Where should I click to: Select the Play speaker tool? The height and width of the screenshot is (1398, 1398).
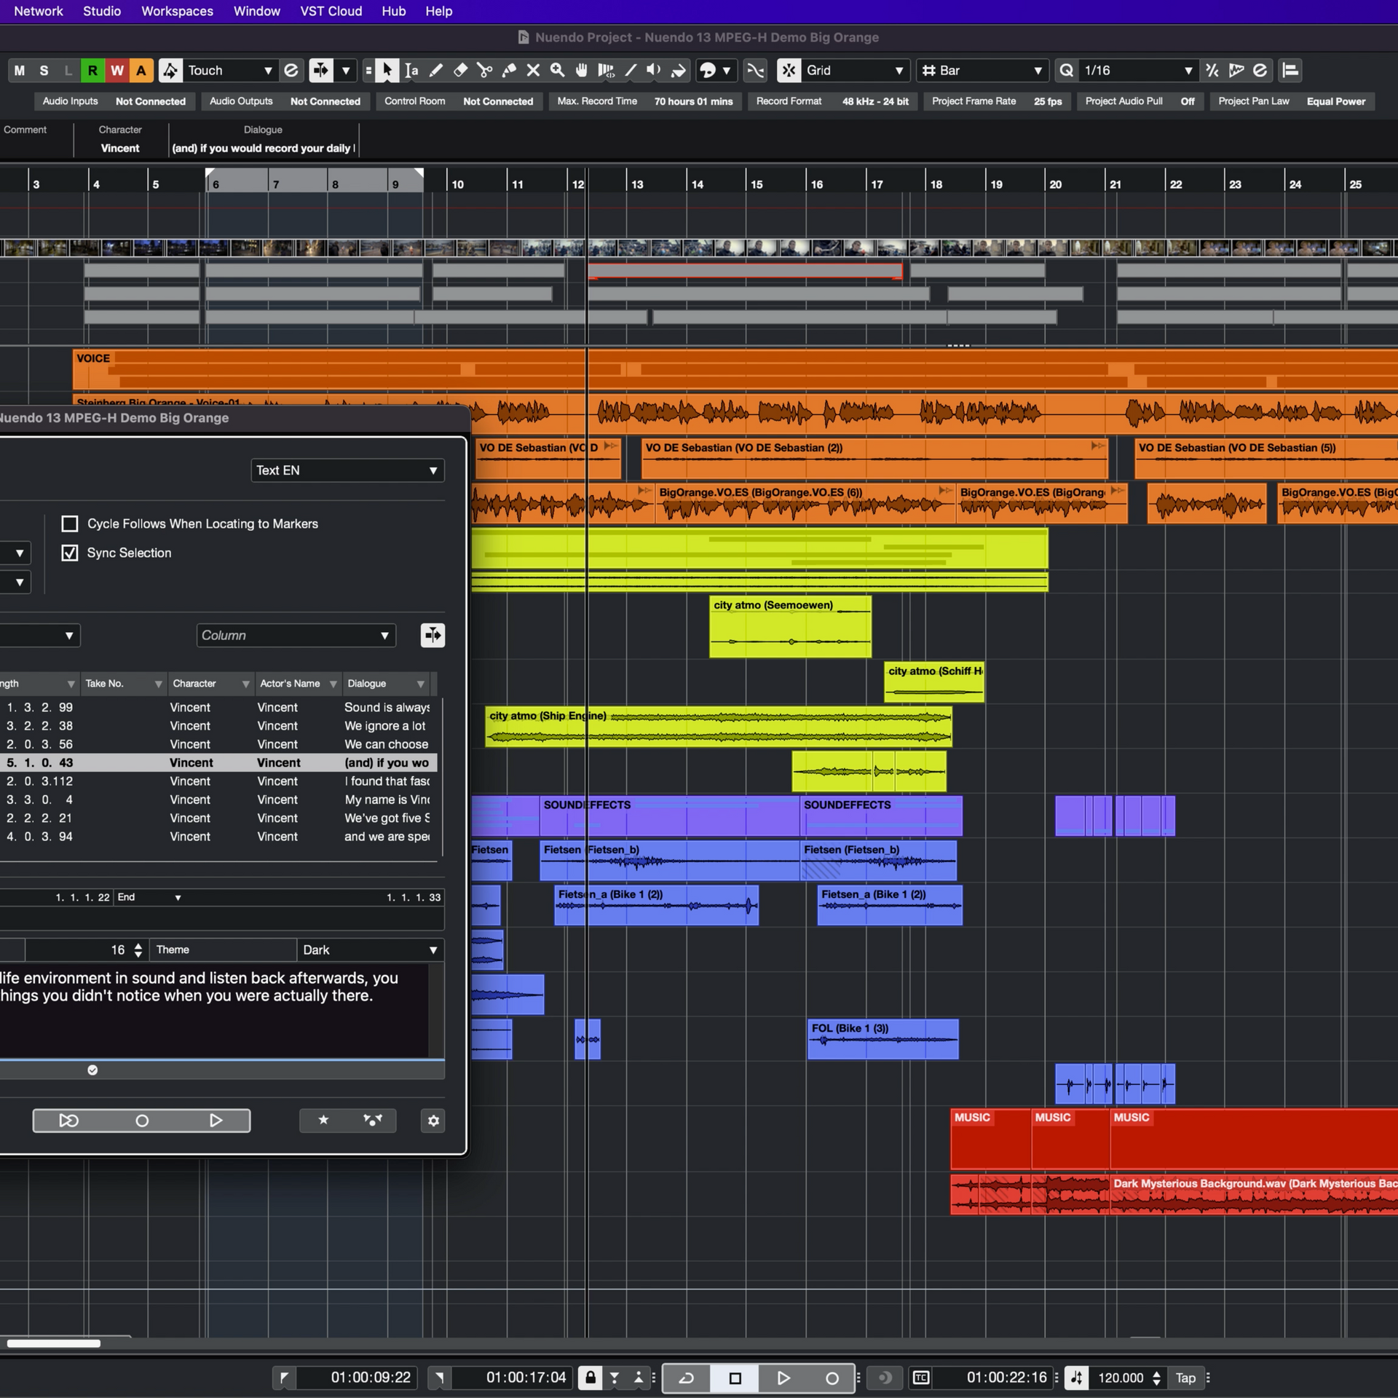[x=654, y=71]
